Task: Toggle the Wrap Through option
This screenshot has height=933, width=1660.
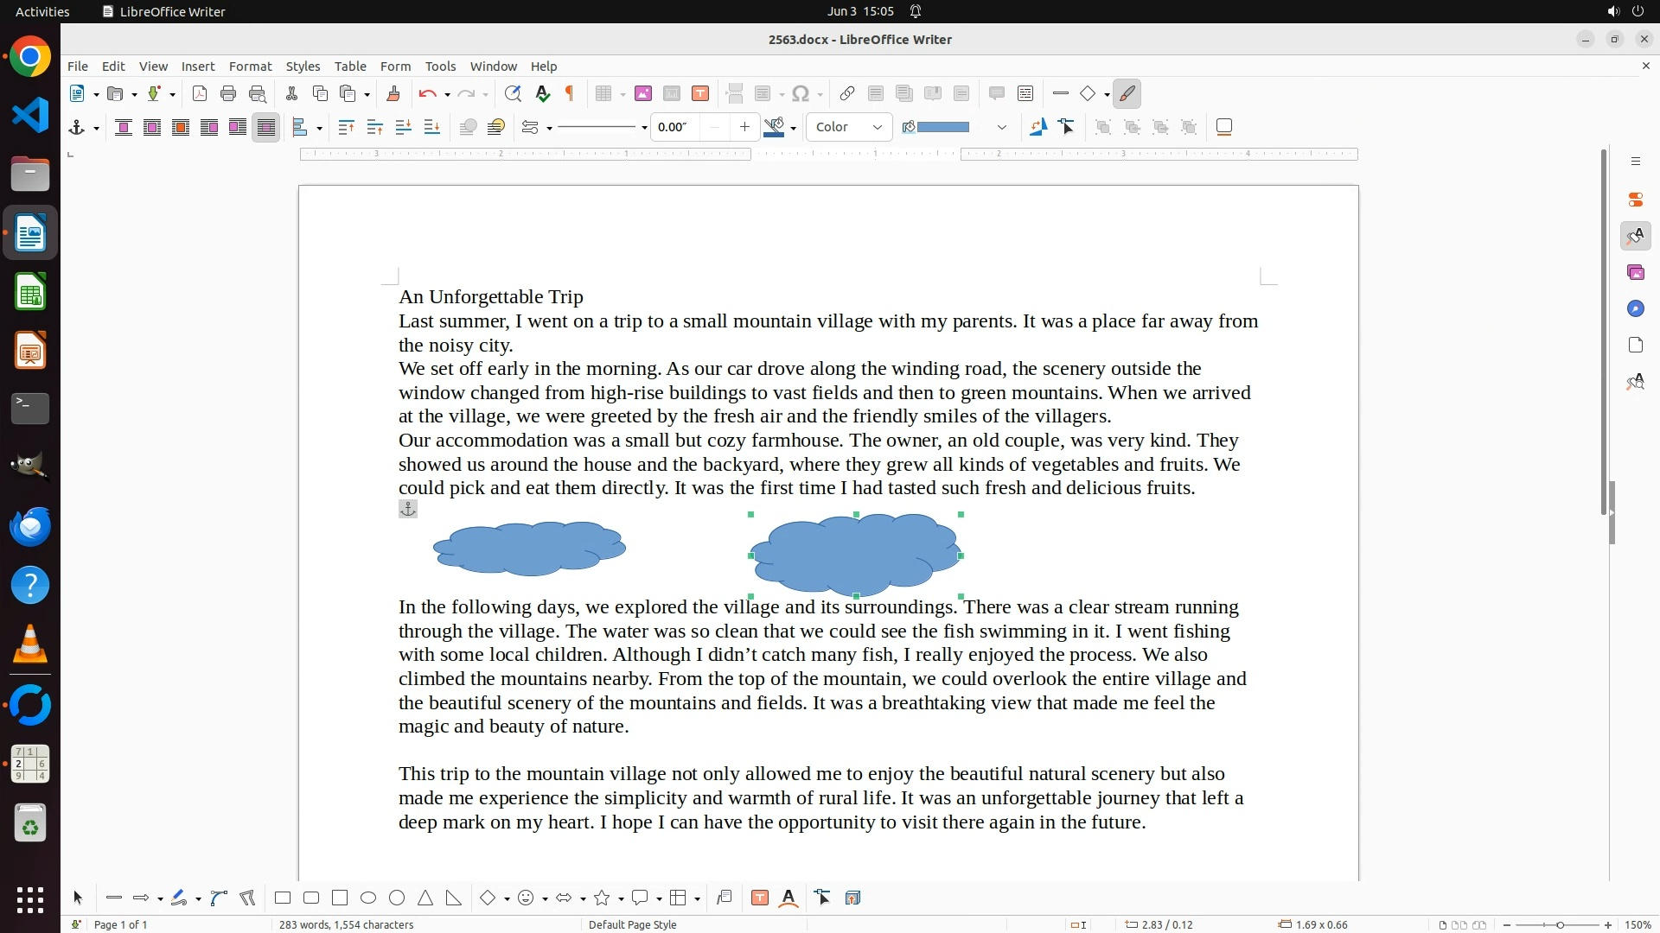Action: pyautogui.click(x=266, y=128)
